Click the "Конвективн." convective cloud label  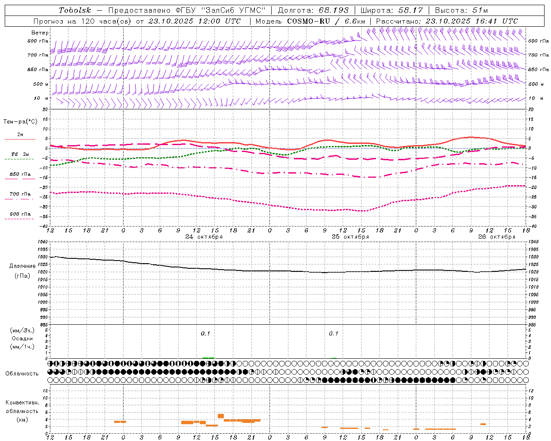[x=22, y=403]
